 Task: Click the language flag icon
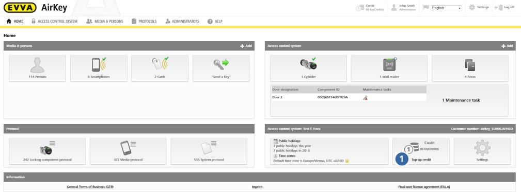[x=426, y=7]
